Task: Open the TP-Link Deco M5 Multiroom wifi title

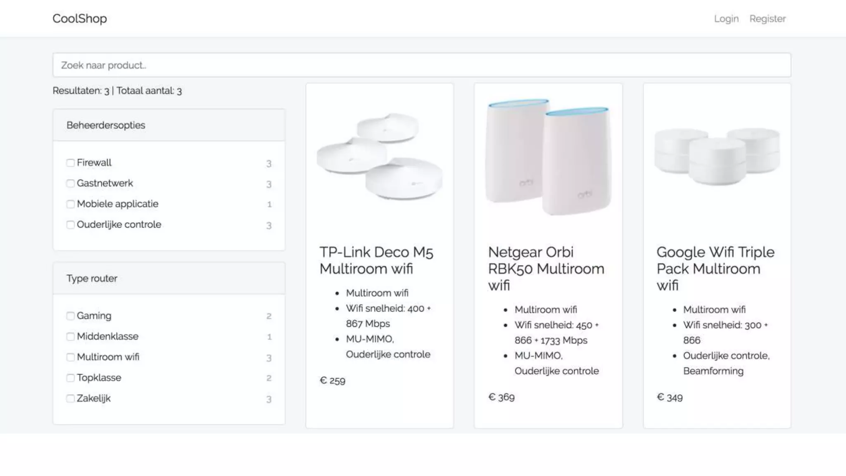Action: pyautogui.click(x=376, y=260)
